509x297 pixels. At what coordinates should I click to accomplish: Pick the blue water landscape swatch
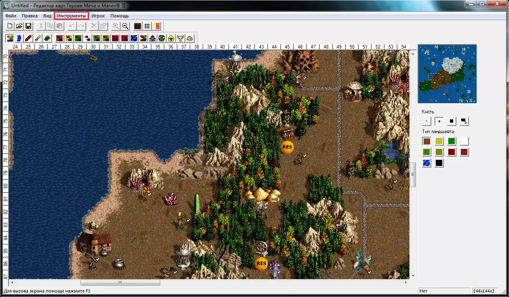(426, 163)
